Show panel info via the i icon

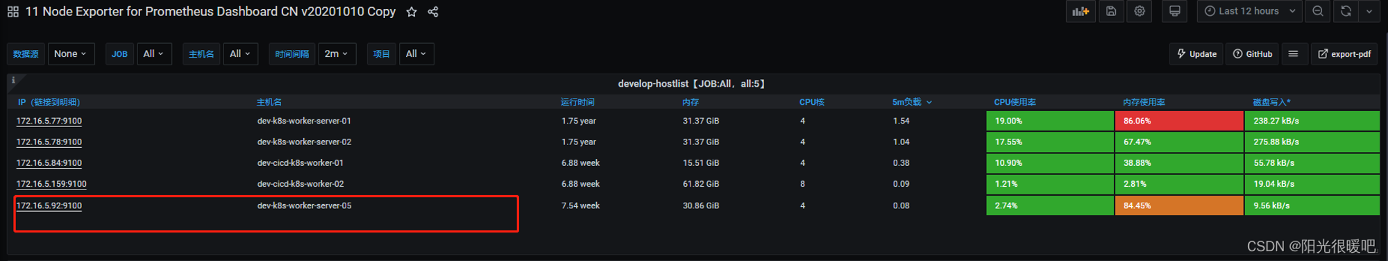[13, 81]
